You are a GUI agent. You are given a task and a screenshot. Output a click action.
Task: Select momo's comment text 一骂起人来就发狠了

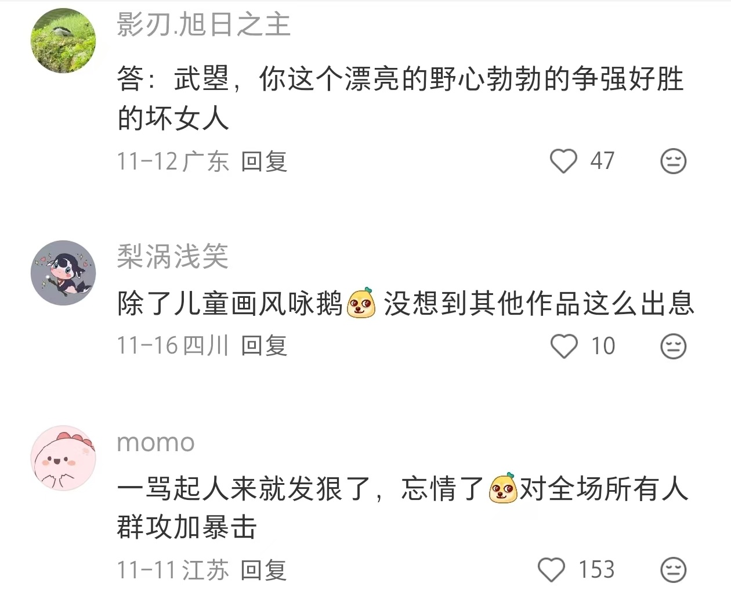pos(244,488)
